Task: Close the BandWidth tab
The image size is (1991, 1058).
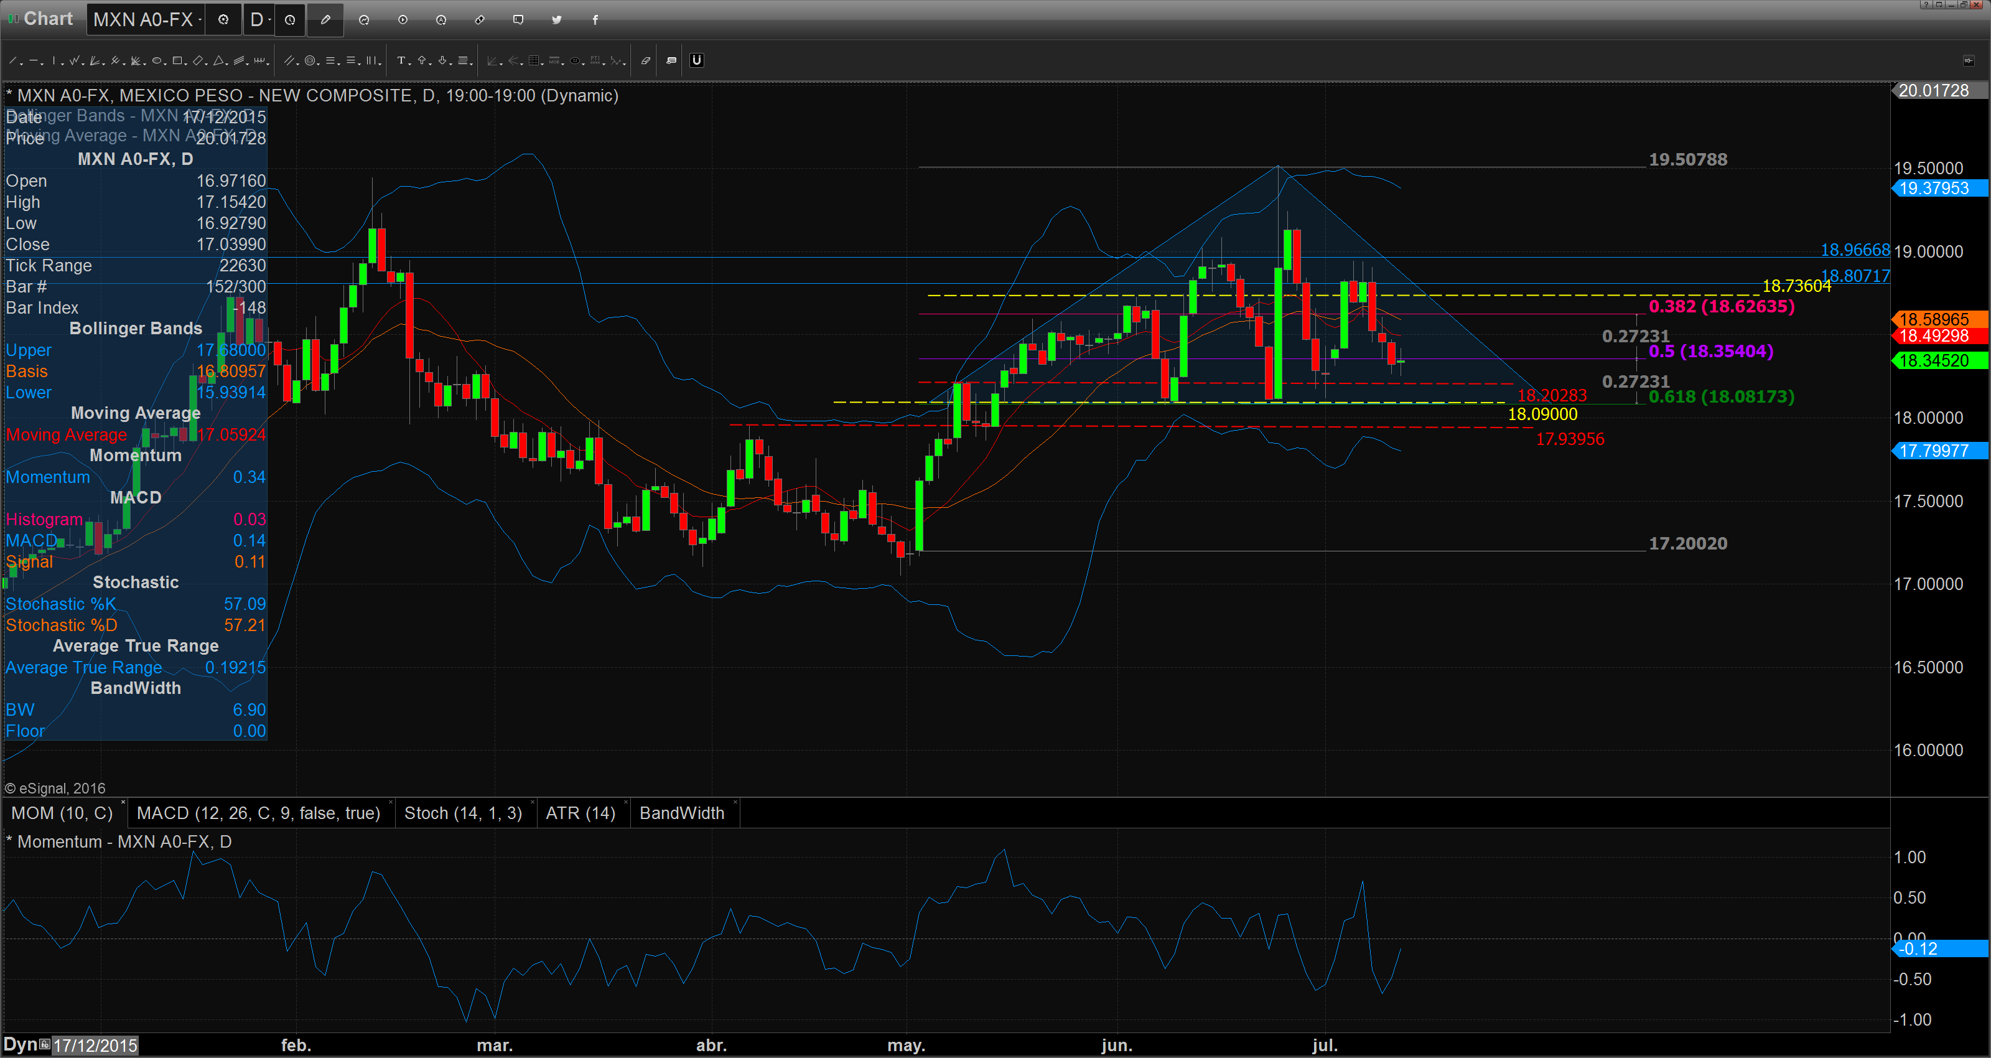Action: click(735, 803)
